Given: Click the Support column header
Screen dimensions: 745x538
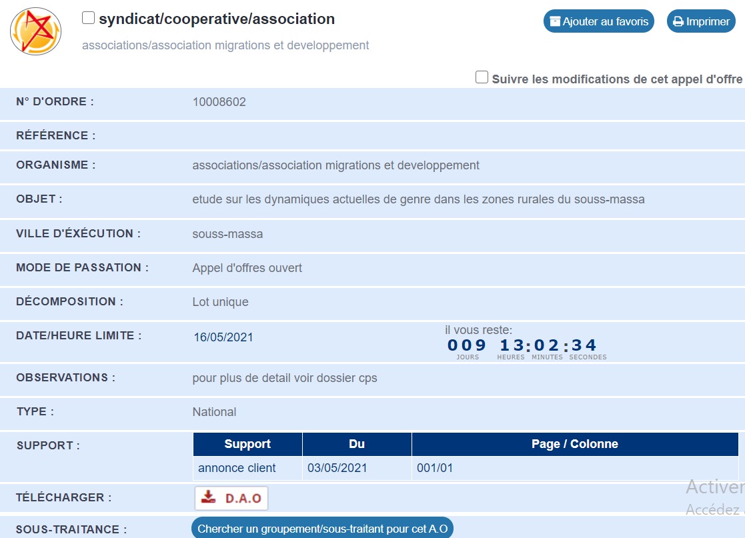Looking at the screenshot, I should (x=247, y=444).
